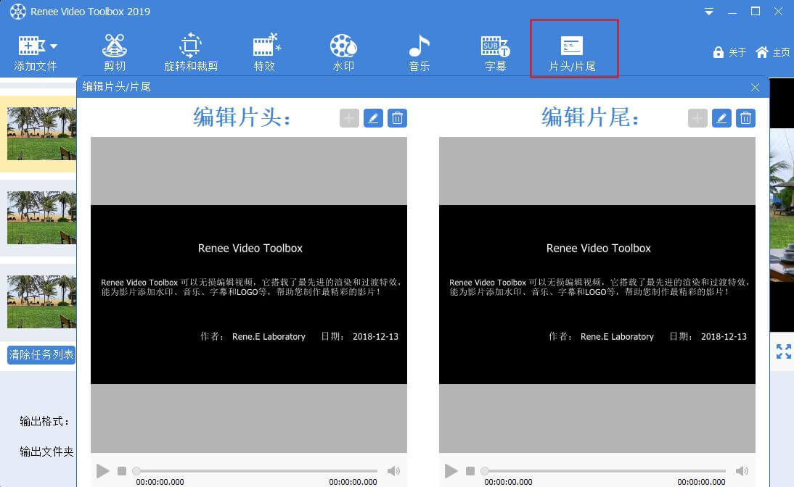Edit the 片尾 outro with pencil icon
This screenshot has width=794, height=487.
tap(721, 118)
